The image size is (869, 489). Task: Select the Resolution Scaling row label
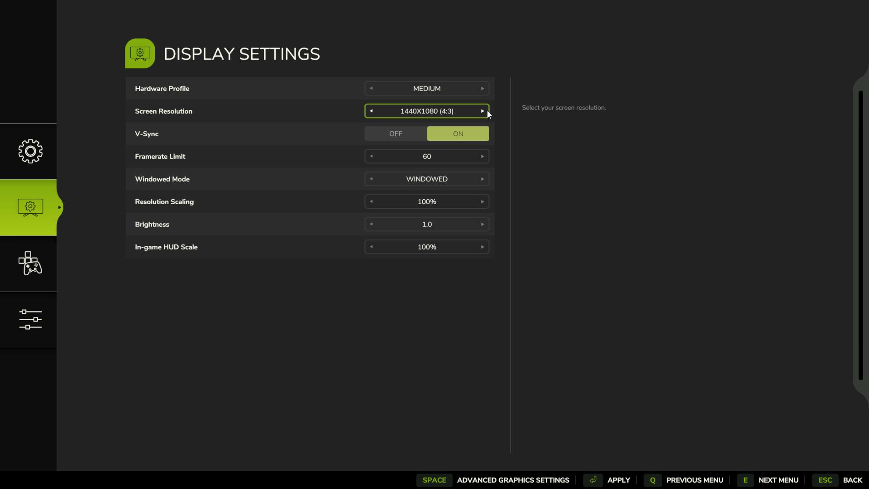coord(164,201)
